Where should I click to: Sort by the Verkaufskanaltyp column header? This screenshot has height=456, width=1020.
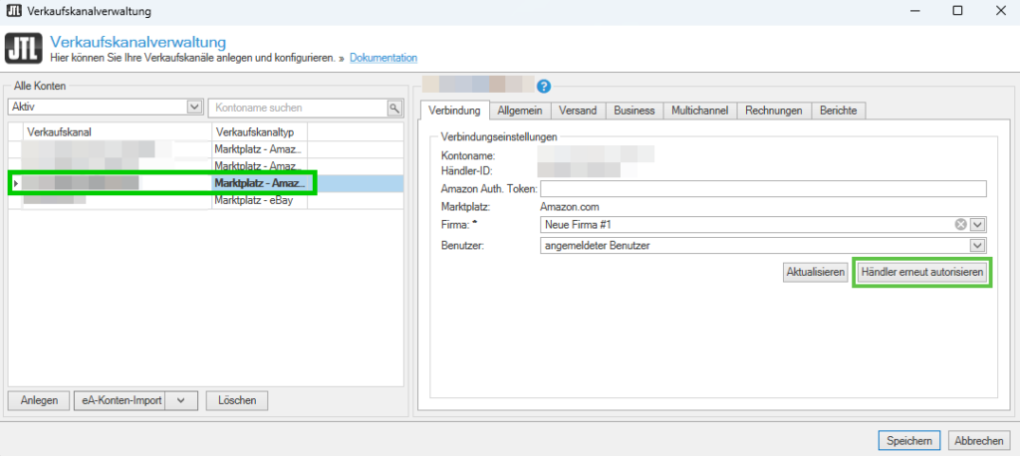click(259, 131)
